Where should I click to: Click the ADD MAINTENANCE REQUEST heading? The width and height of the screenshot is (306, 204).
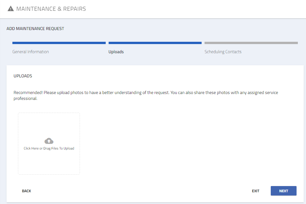click(35, 28)
